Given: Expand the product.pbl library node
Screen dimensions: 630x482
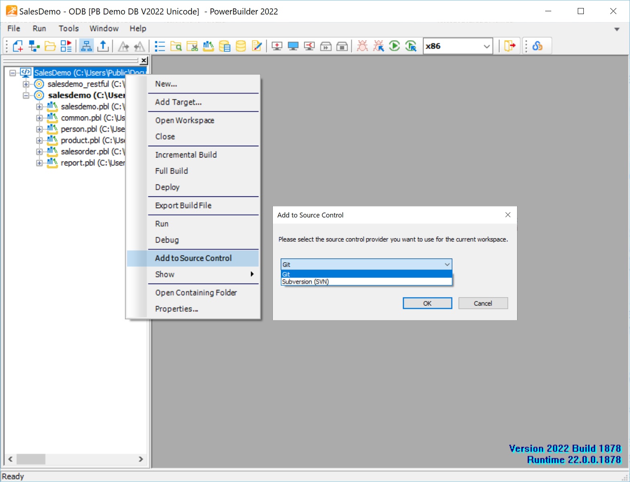Looking at the screenshot, I should pyautogui.click(x=39, y=141).
